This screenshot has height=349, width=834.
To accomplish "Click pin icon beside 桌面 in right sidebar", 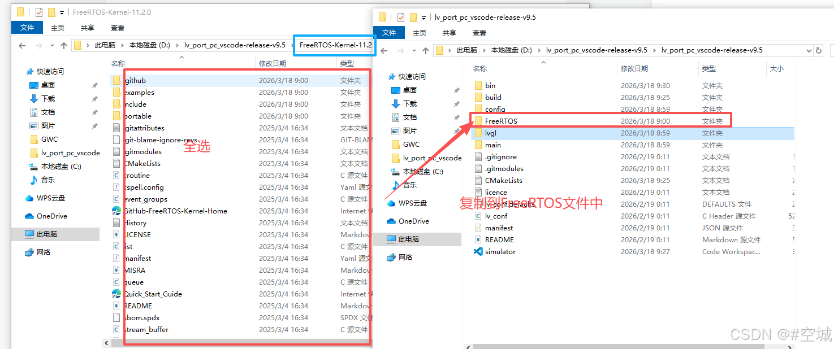I will click(456, 90).
